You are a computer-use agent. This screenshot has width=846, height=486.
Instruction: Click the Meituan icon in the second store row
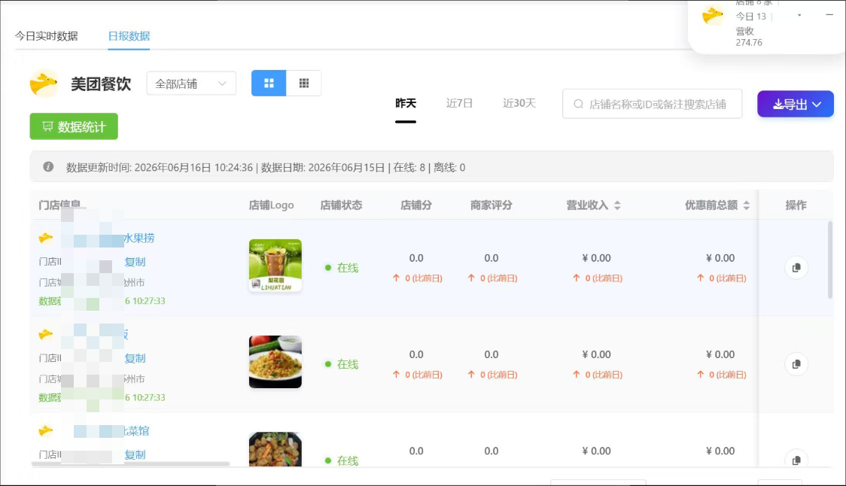46,335
